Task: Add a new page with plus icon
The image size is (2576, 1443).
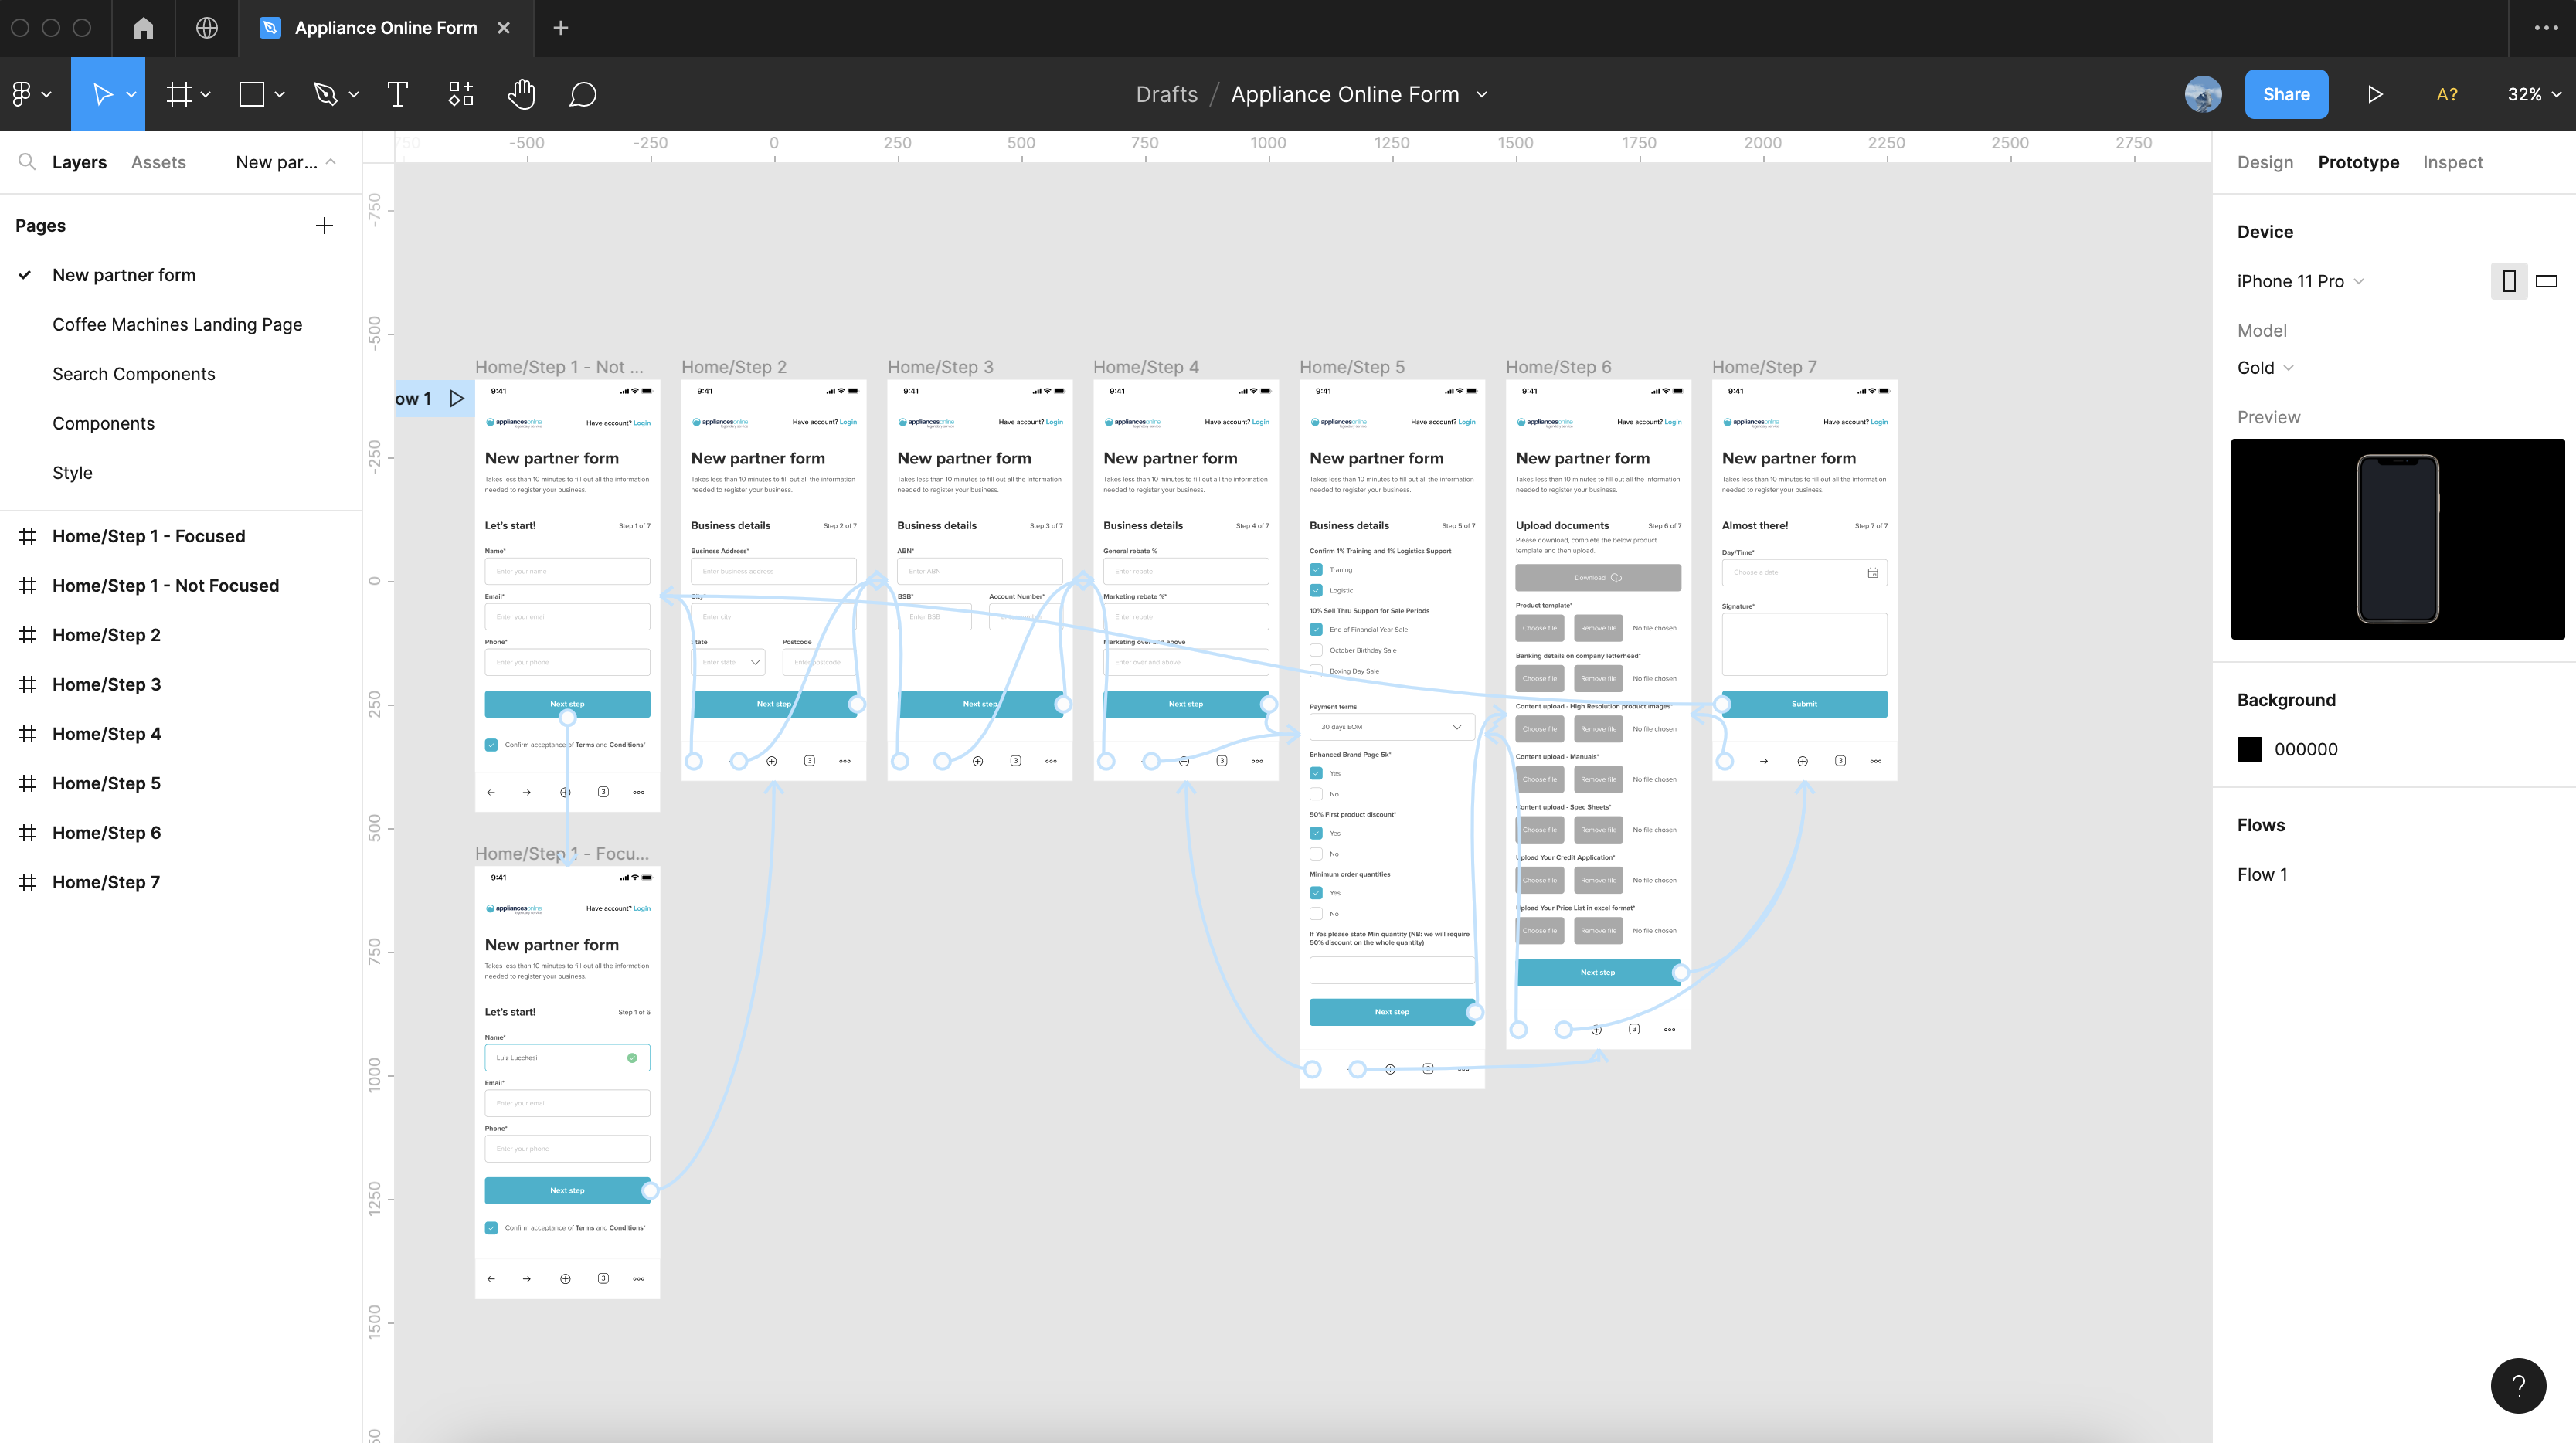Action: [324, 226]
